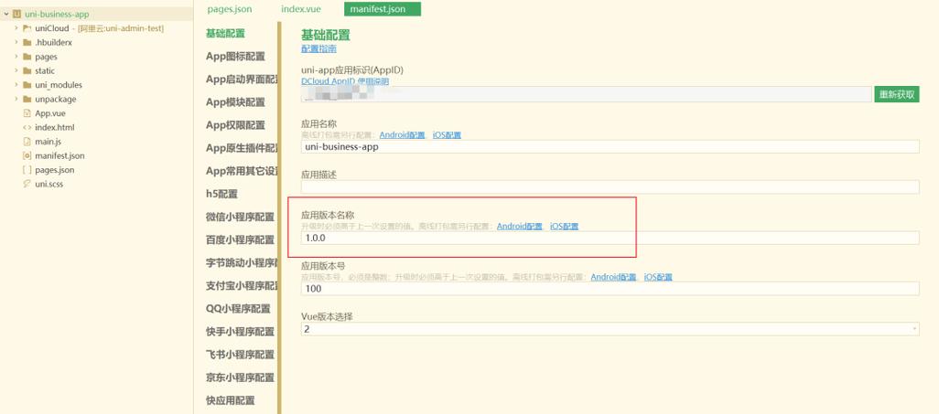Open the 基础配置 section
This screenshot has width=939, height=414.
pyautogui.click(x=225, y=34)
